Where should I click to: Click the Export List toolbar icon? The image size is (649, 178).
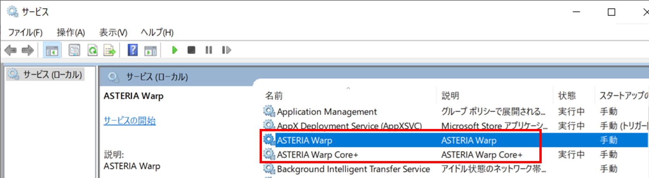pyautogui.click(x=110, y=50)
